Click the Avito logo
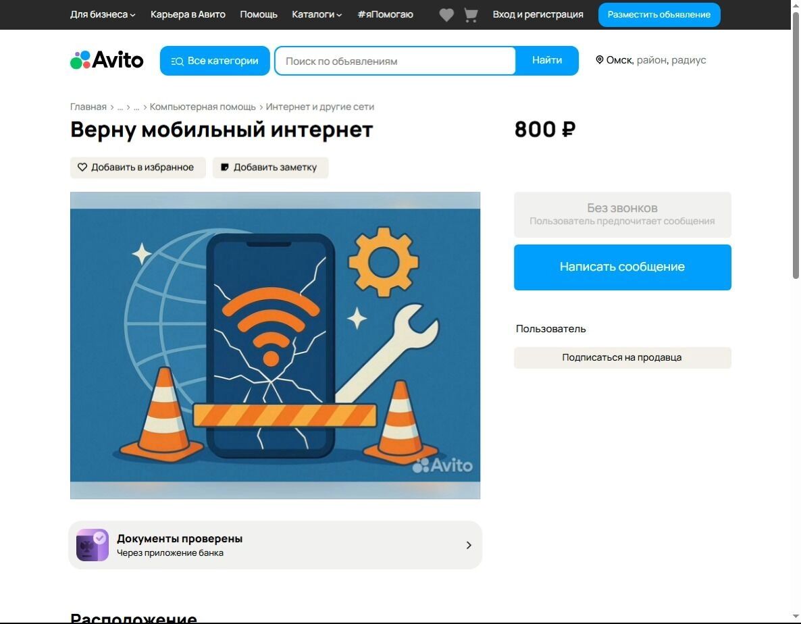 106,60
